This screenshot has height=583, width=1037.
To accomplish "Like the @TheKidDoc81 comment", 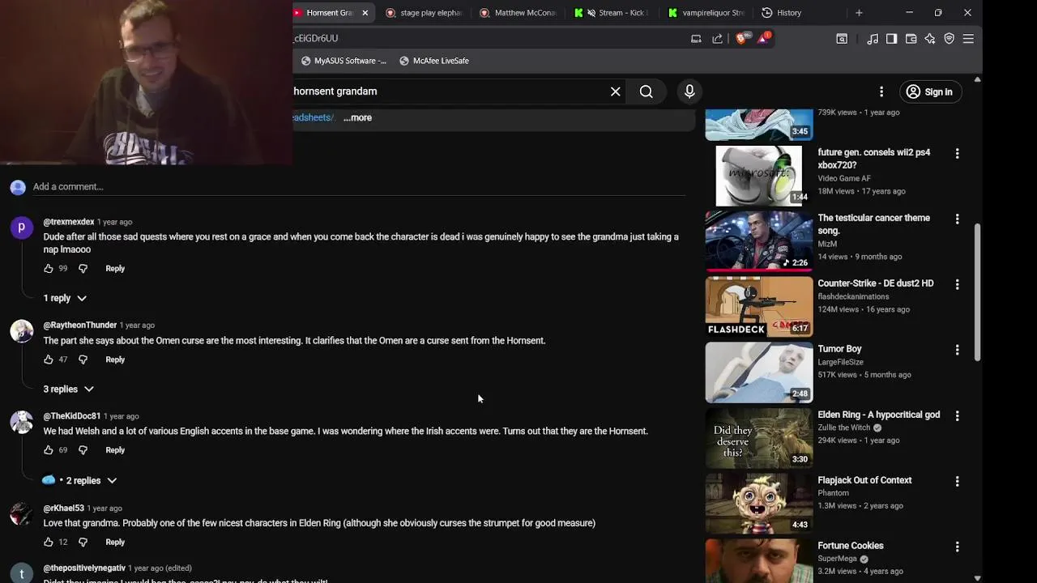I will coord(49,450).
